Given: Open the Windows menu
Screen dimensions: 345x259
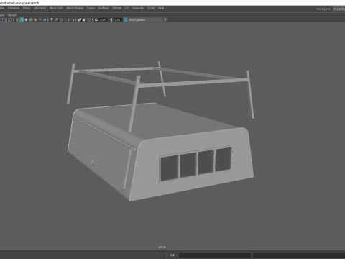Looking at the screenshot, I should tap(14, 8).
